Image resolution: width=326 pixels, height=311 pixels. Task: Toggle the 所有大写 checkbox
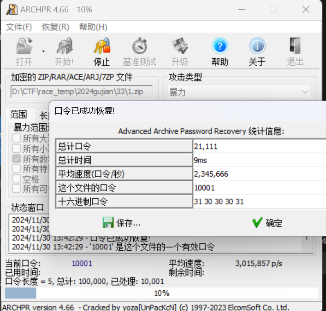17,138
